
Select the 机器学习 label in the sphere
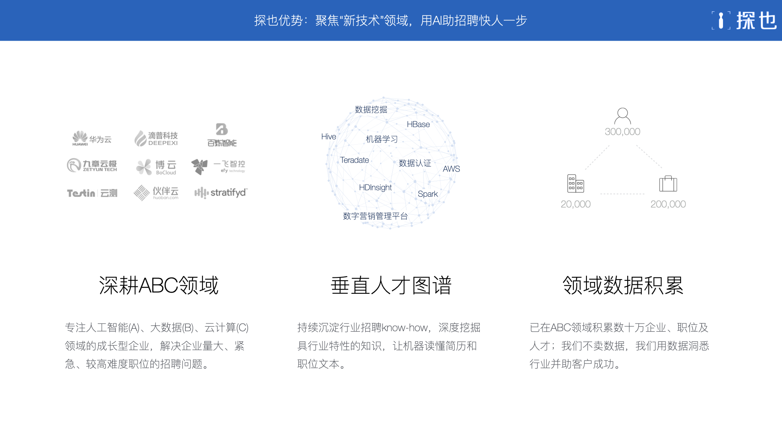(382, 139)
